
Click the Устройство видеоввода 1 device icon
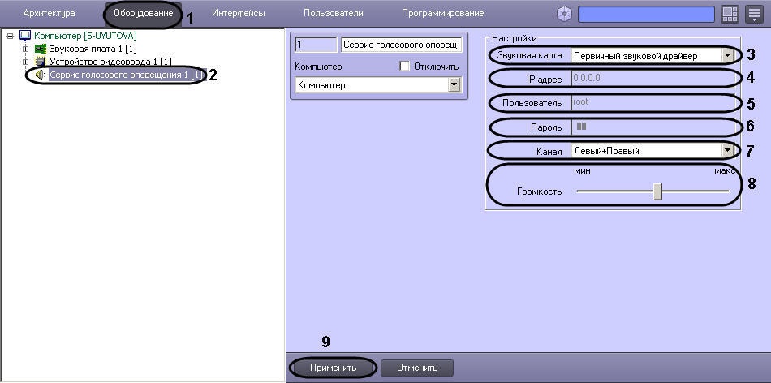tap(40, 62)
